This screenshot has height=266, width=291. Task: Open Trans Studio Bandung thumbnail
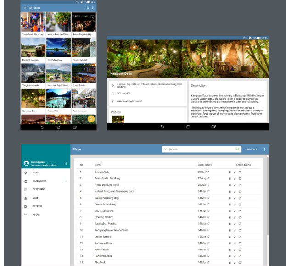(x=33, y=22)
